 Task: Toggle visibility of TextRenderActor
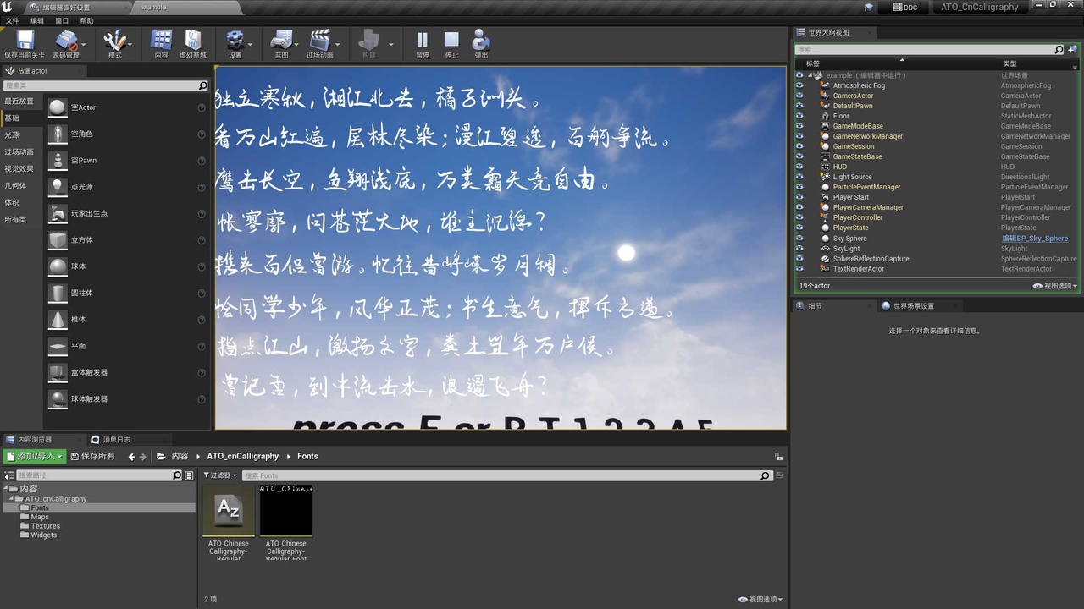799,269
